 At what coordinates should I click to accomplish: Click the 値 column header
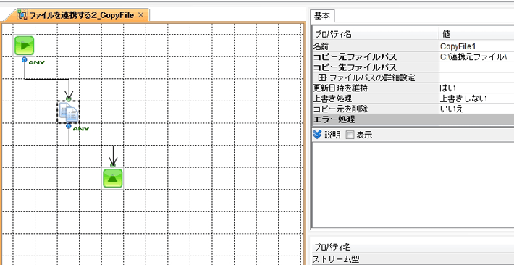[x=476, y=34]
